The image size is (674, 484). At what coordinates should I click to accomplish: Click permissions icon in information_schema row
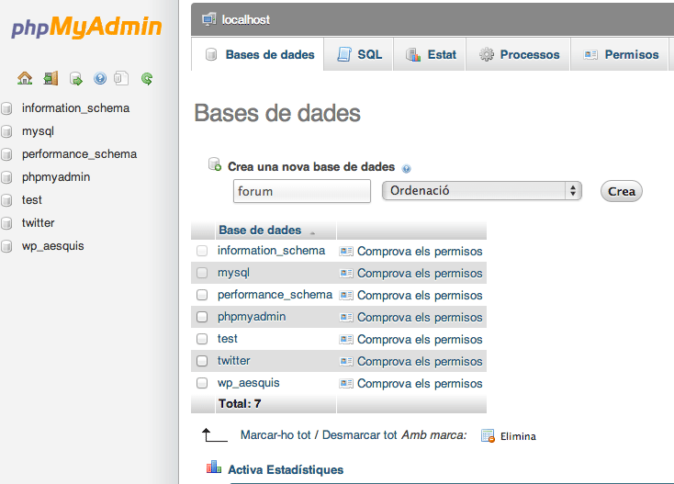click(346, 251)
